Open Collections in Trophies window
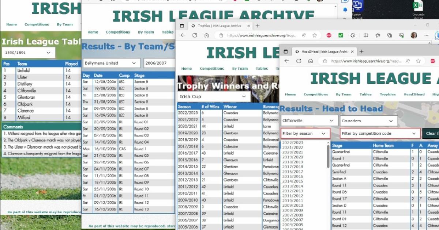439x230 pixels. (x=390, y=35)
